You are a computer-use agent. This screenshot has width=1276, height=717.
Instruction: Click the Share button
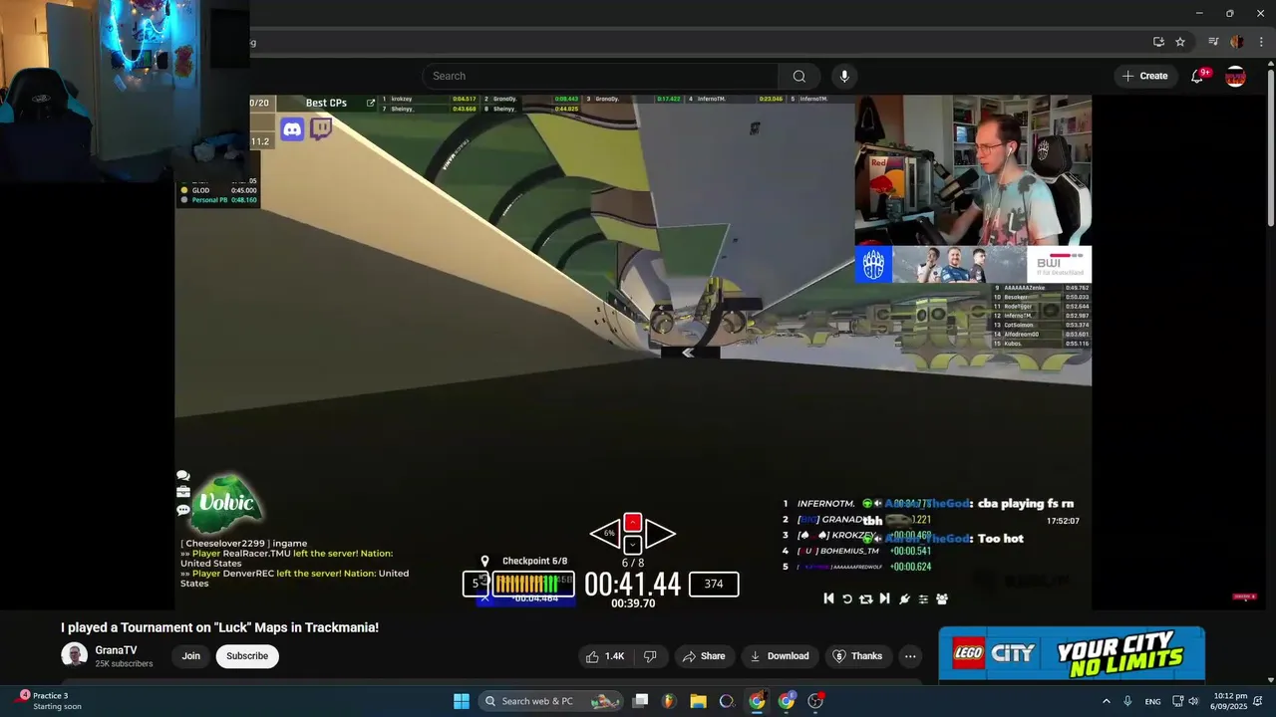click(703, 656)
